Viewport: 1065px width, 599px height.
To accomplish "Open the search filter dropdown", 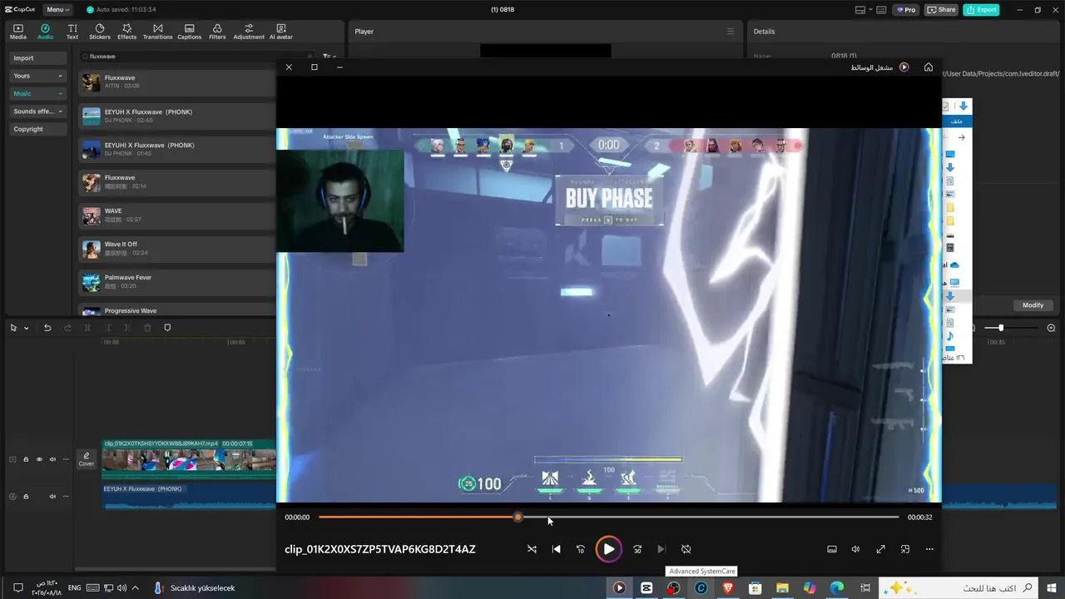I will (x=329, y=57).
